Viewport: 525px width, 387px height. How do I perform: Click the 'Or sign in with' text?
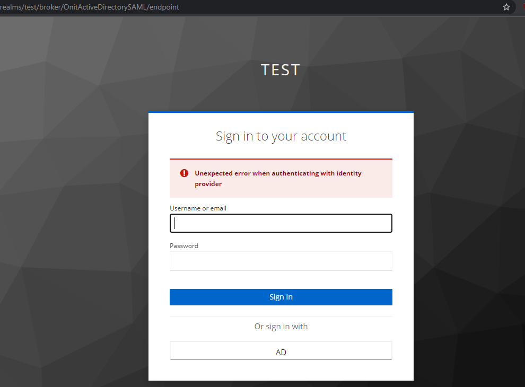point(281,326)
